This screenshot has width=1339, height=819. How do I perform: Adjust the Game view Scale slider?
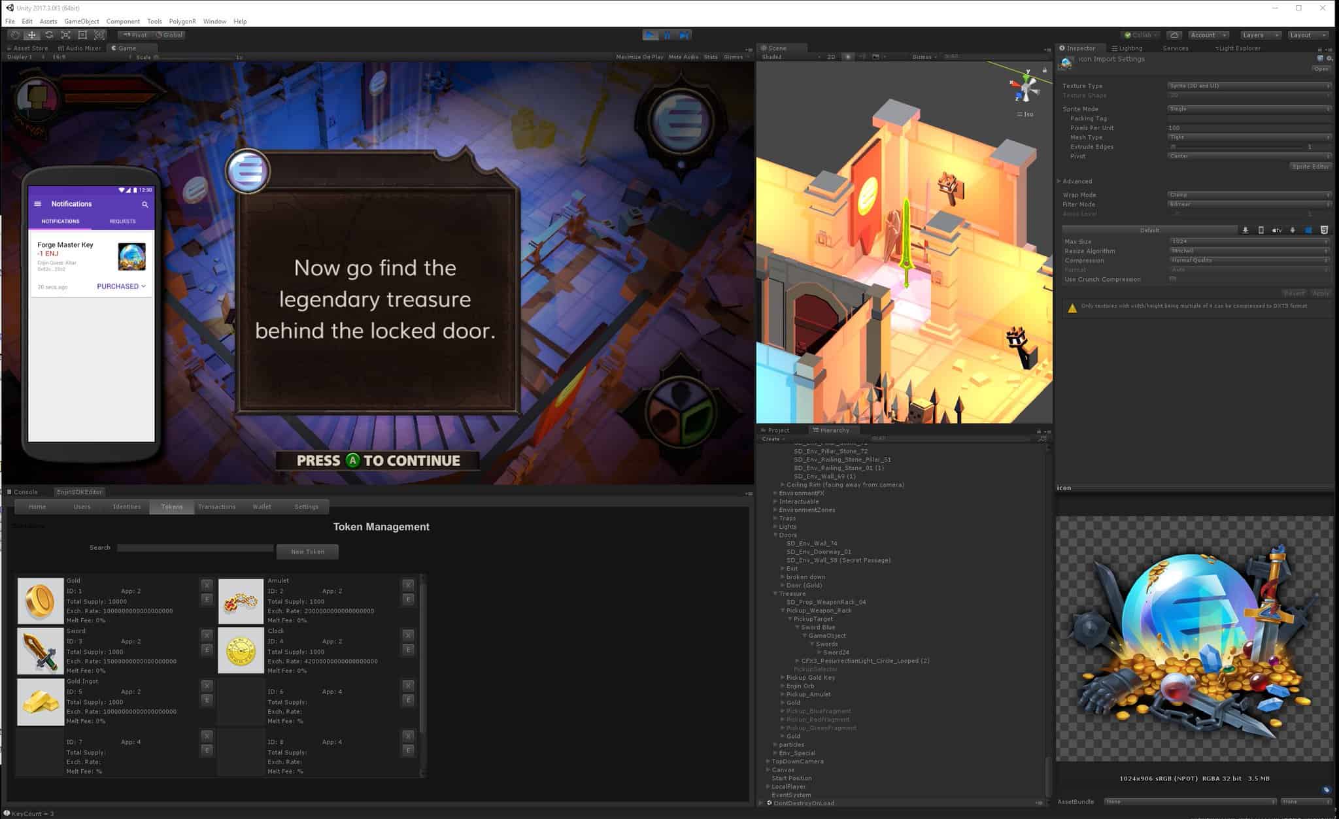pos(193,58)
